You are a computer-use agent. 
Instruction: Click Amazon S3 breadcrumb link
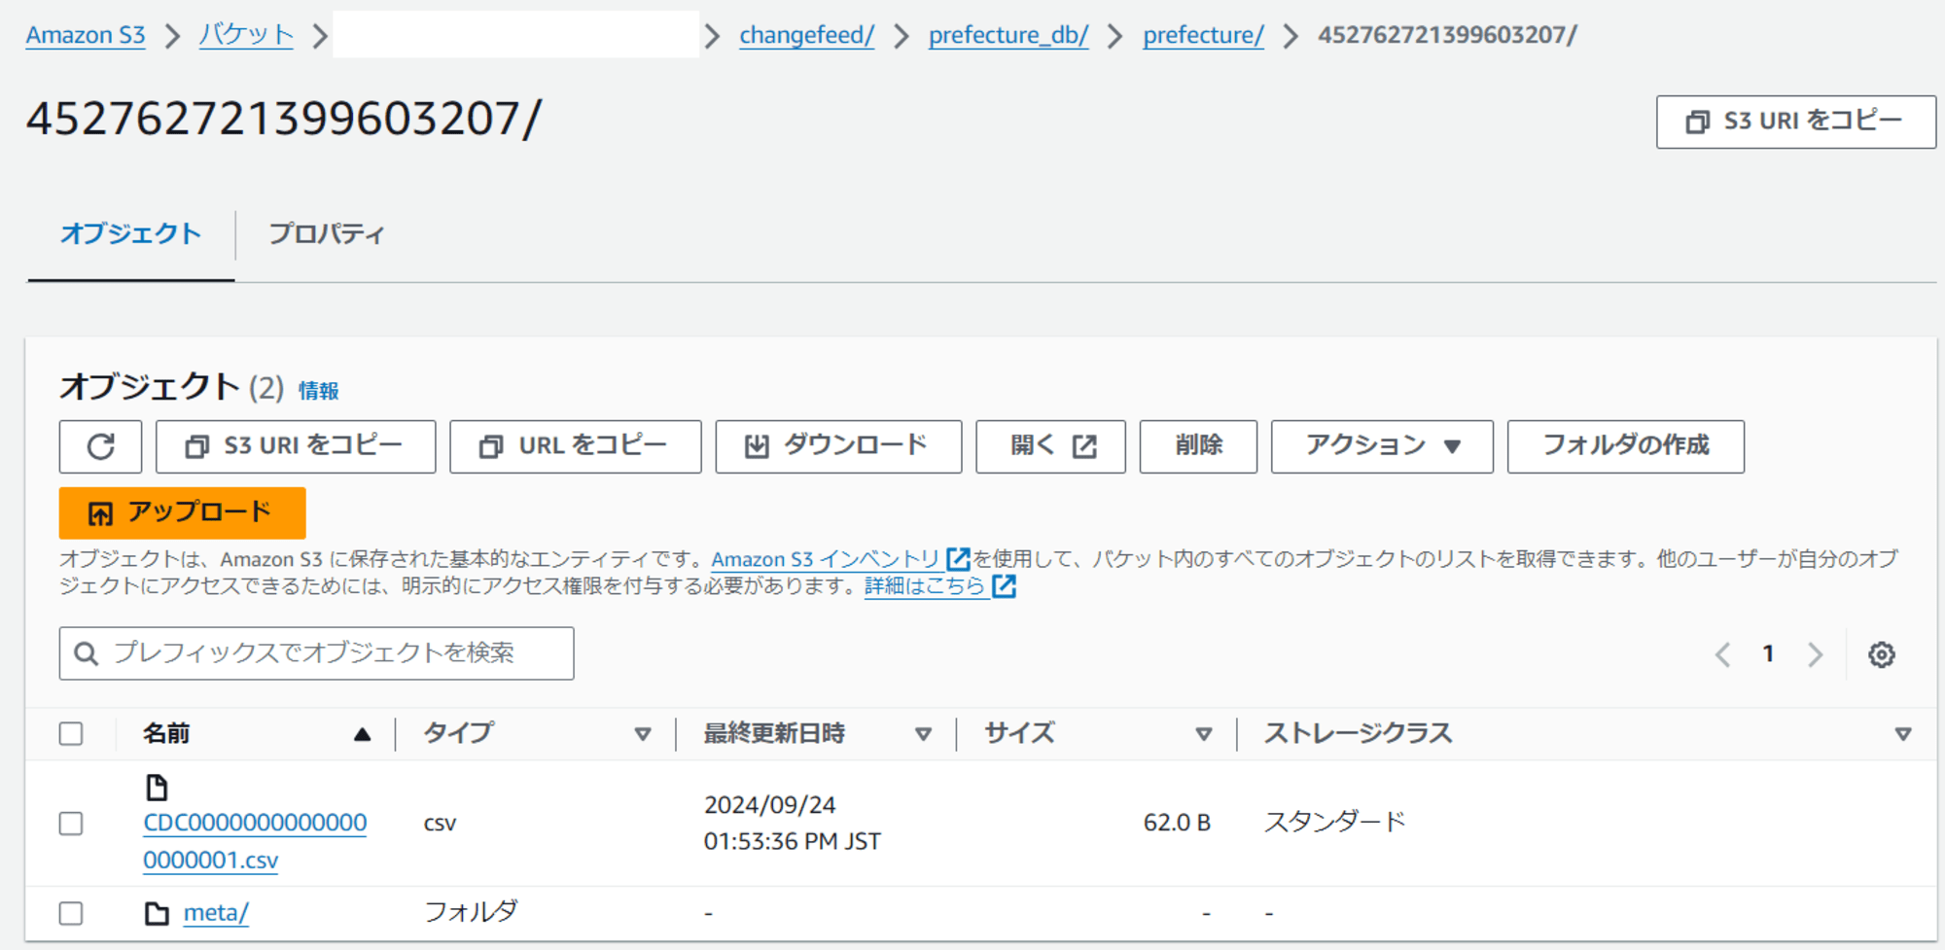click(x=86, y=35)
